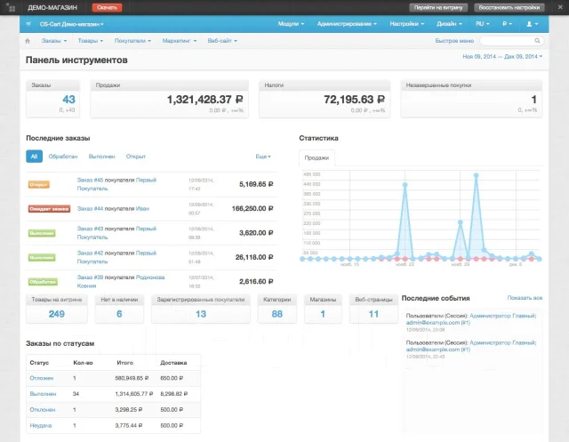Click Восстановить настройки button
The width and height of the screenshot is (569, 442).
[509, 8]
